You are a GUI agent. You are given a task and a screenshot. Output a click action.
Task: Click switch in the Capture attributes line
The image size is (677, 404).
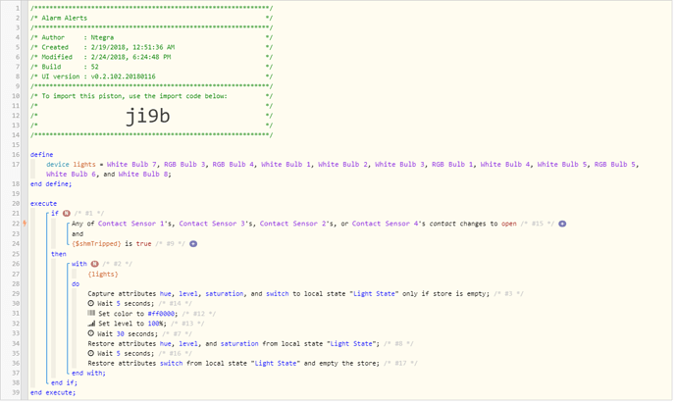278,294
